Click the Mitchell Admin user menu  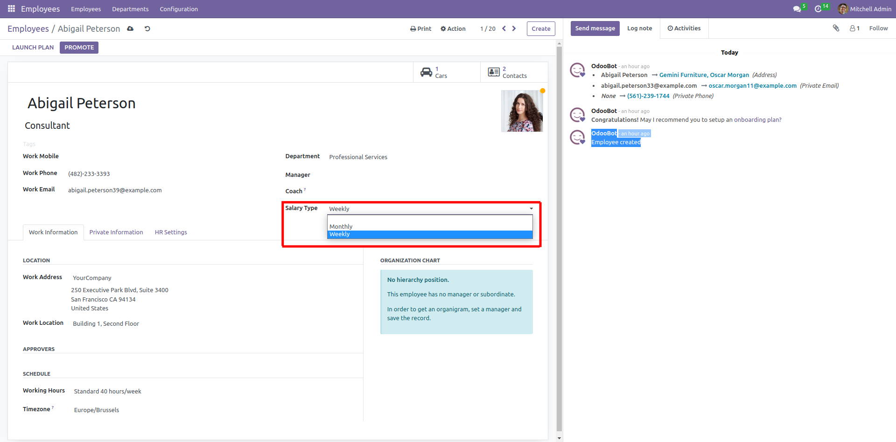coord(865,9)
